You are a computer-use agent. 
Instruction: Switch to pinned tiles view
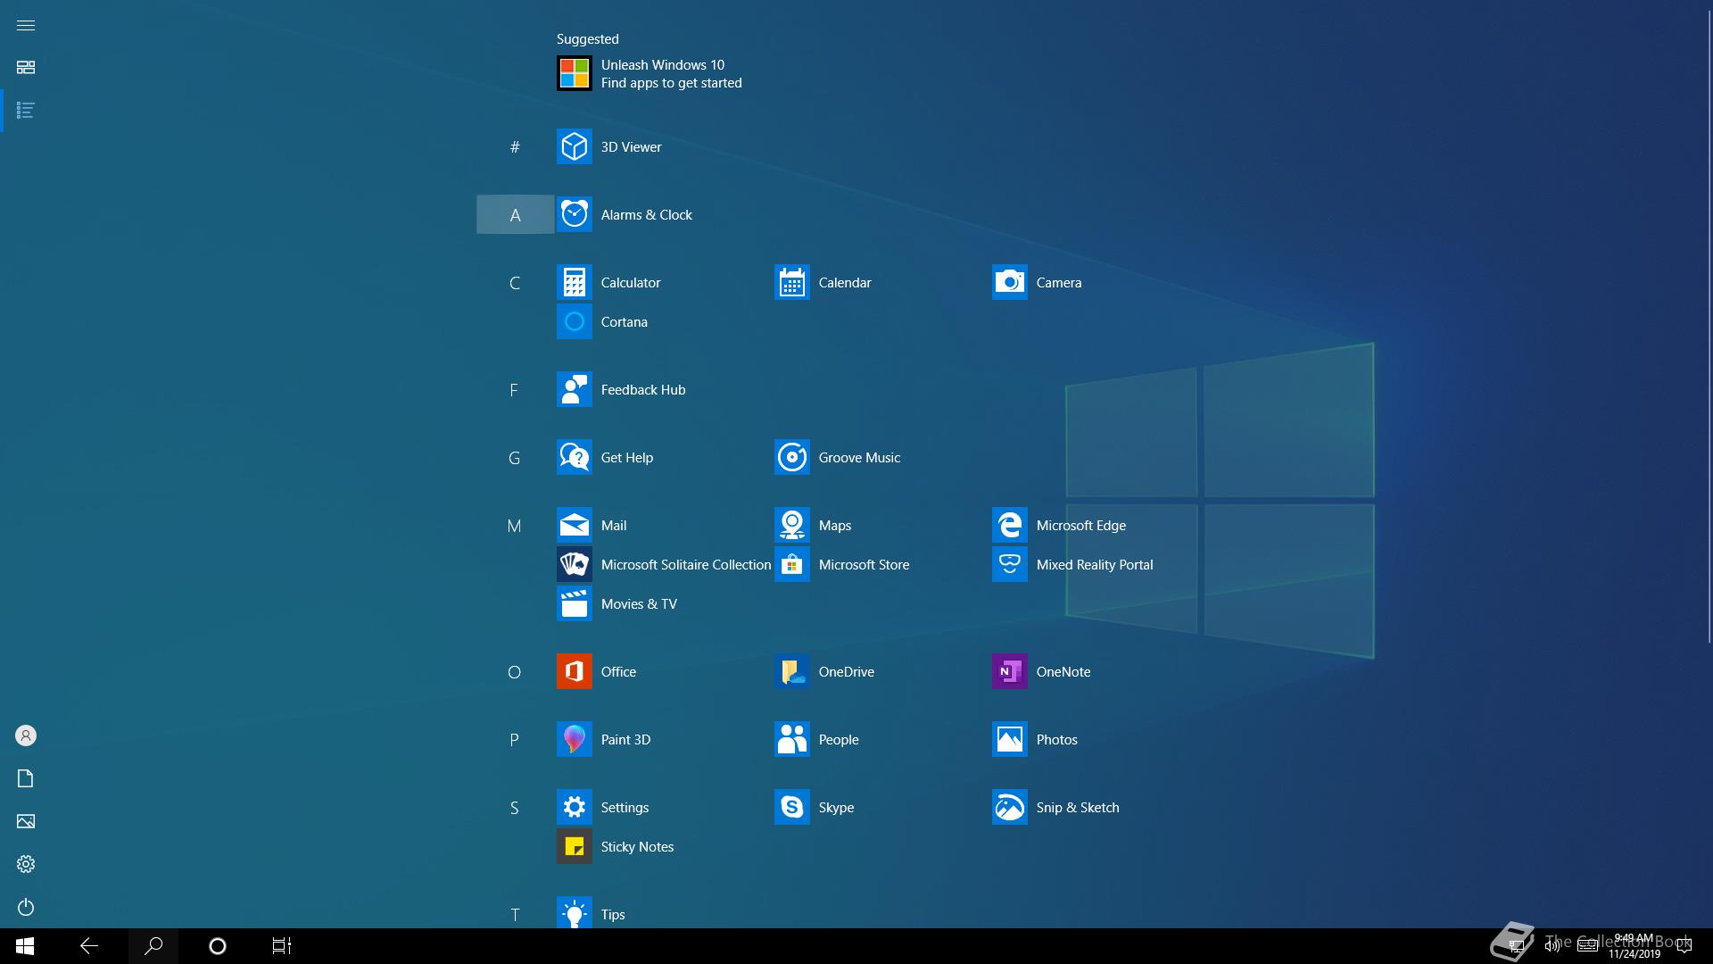26,67
